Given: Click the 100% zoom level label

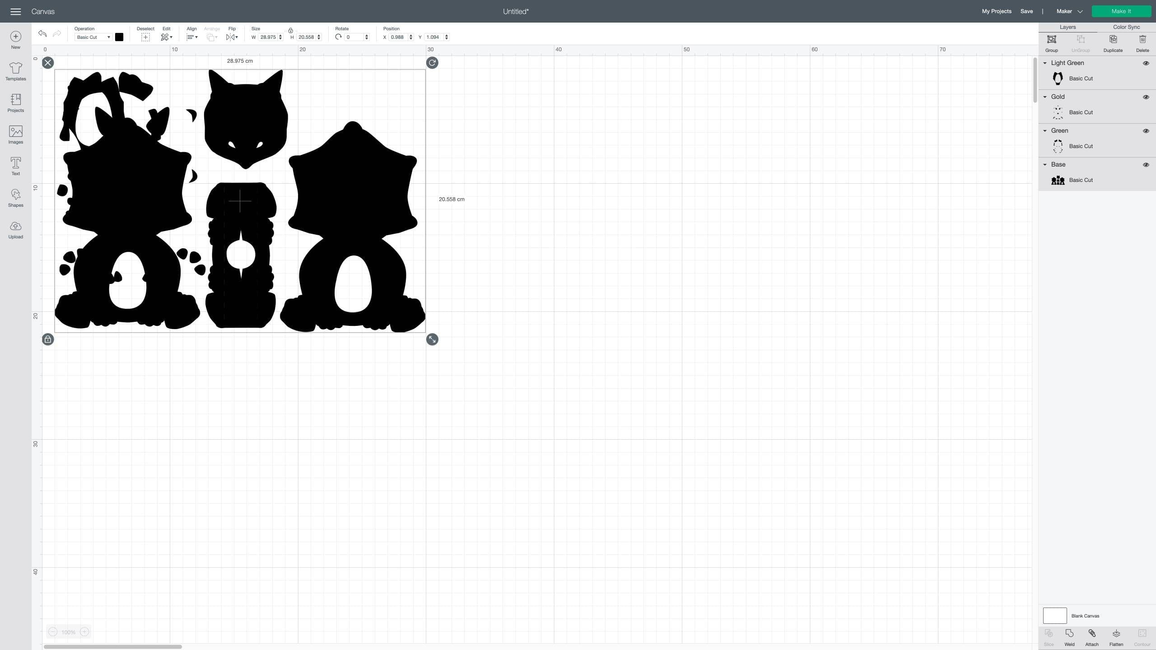Looking at the screenshot, I should point(69,632).
